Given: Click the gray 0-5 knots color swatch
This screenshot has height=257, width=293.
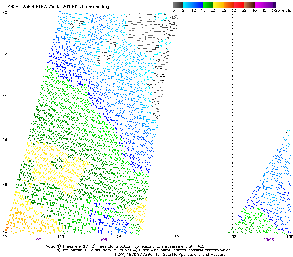Looking at the screenshot, I should tap(177, 5).
